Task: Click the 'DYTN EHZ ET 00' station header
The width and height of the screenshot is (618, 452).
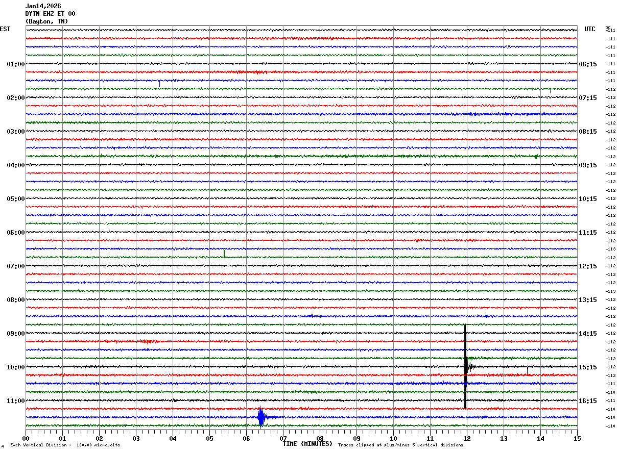Action: point(50,14)
